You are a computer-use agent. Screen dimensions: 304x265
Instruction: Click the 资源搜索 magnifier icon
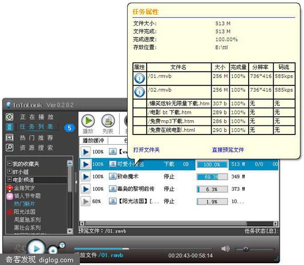(x=9, y=148)
